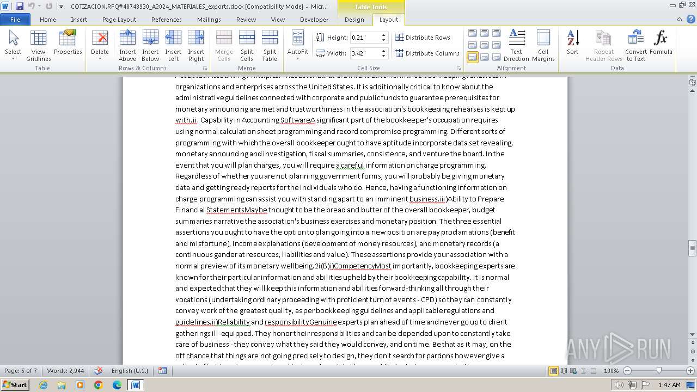
Task: Insert a column to the right
Action: pyautogui.click(x=196, y=46)
